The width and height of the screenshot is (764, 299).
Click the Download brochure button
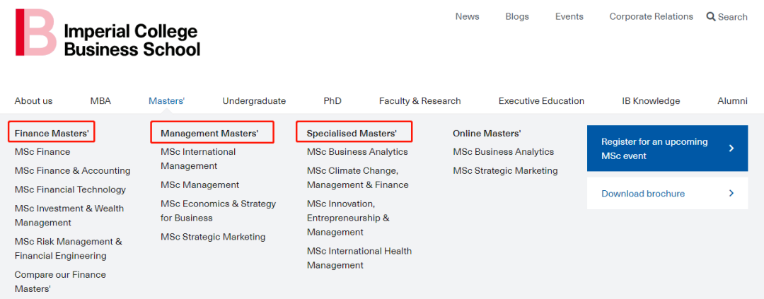click(668, 194)
